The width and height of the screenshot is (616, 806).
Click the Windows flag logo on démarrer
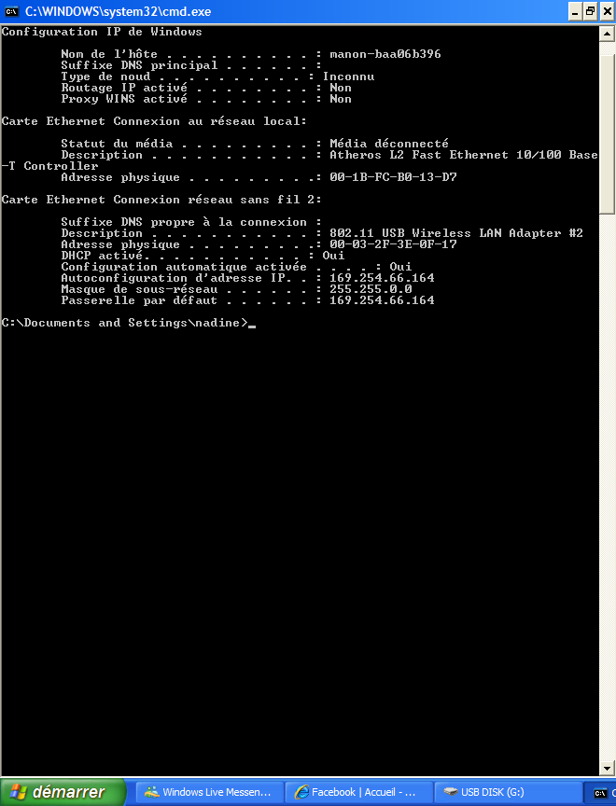pos(19,792)
